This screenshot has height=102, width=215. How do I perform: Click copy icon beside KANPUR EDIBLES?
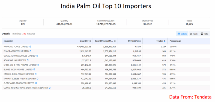pos(37,79)
